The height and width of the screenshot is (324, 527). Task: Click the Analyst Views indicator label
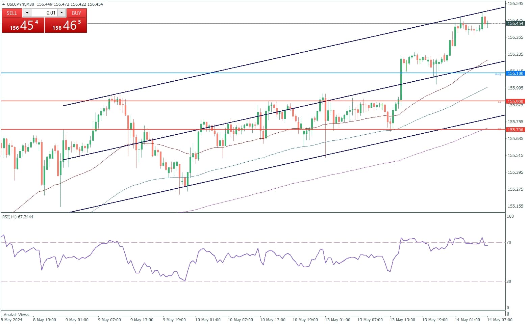coord(17,315)
